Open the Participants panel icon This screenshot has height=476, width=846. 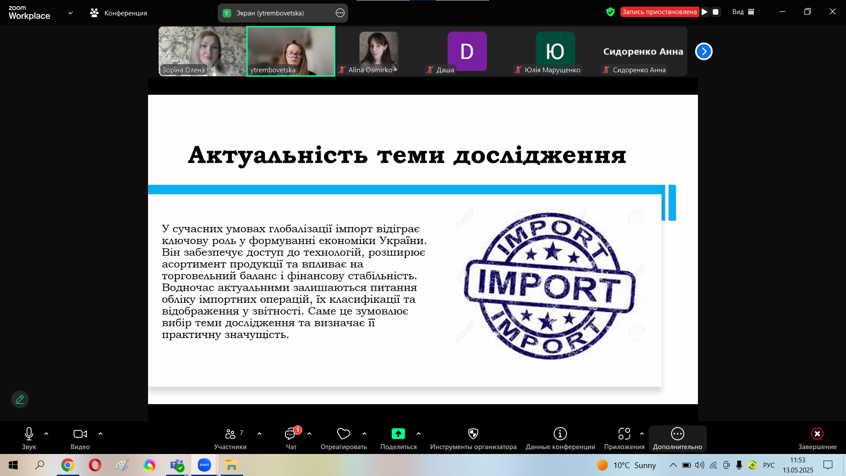(x=230, y=434)
